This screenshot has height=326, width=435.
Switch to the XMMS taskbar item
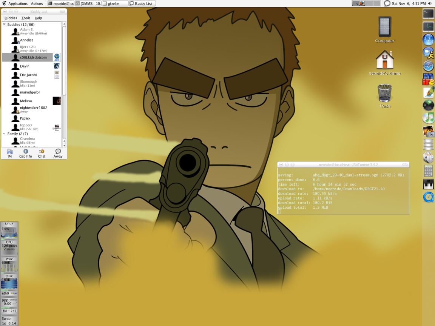coord(88,4)
